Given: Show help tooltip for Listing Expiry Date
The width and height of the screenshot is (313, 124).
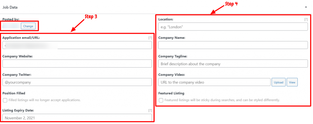Looking at the screenshot, I should point(150,111).
